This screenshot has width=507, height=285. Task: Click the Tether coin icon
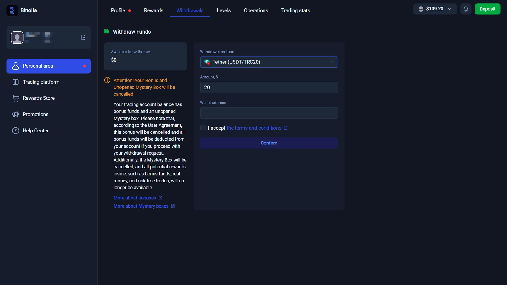pos(207,62)
